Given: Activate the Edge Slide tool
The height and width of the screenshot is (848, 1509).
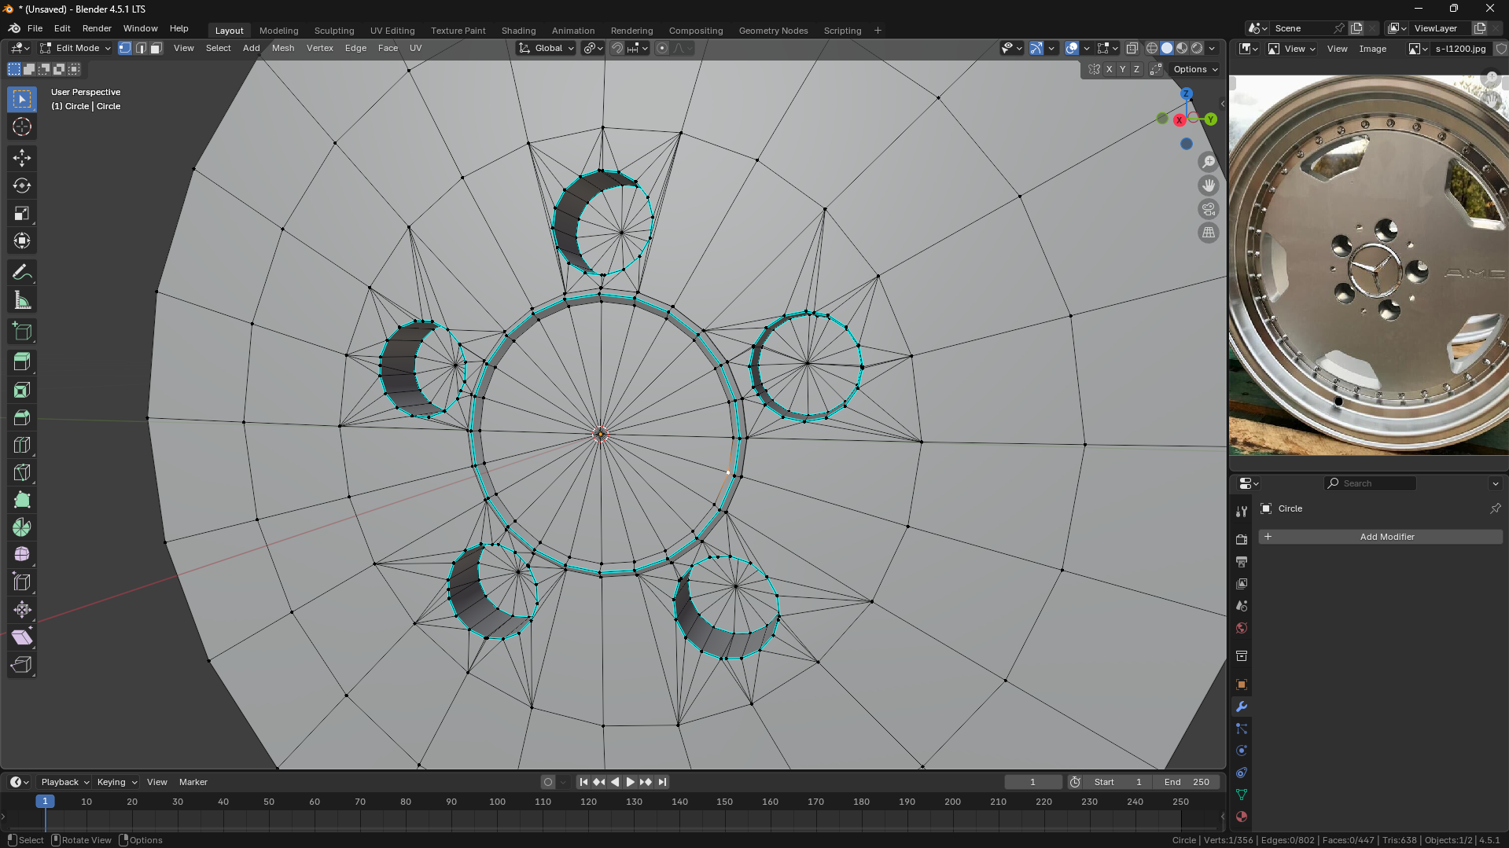Looking at the screenshot, I should click(x=22, y=582).
